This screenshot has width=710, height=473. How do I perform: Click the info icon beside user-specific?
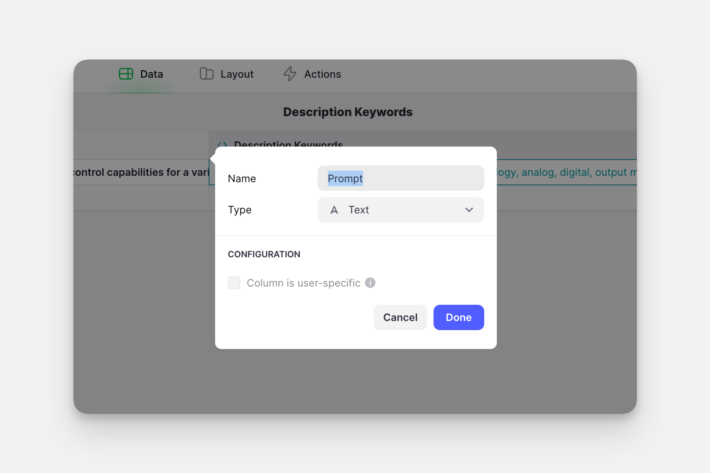tap(370, 283)
